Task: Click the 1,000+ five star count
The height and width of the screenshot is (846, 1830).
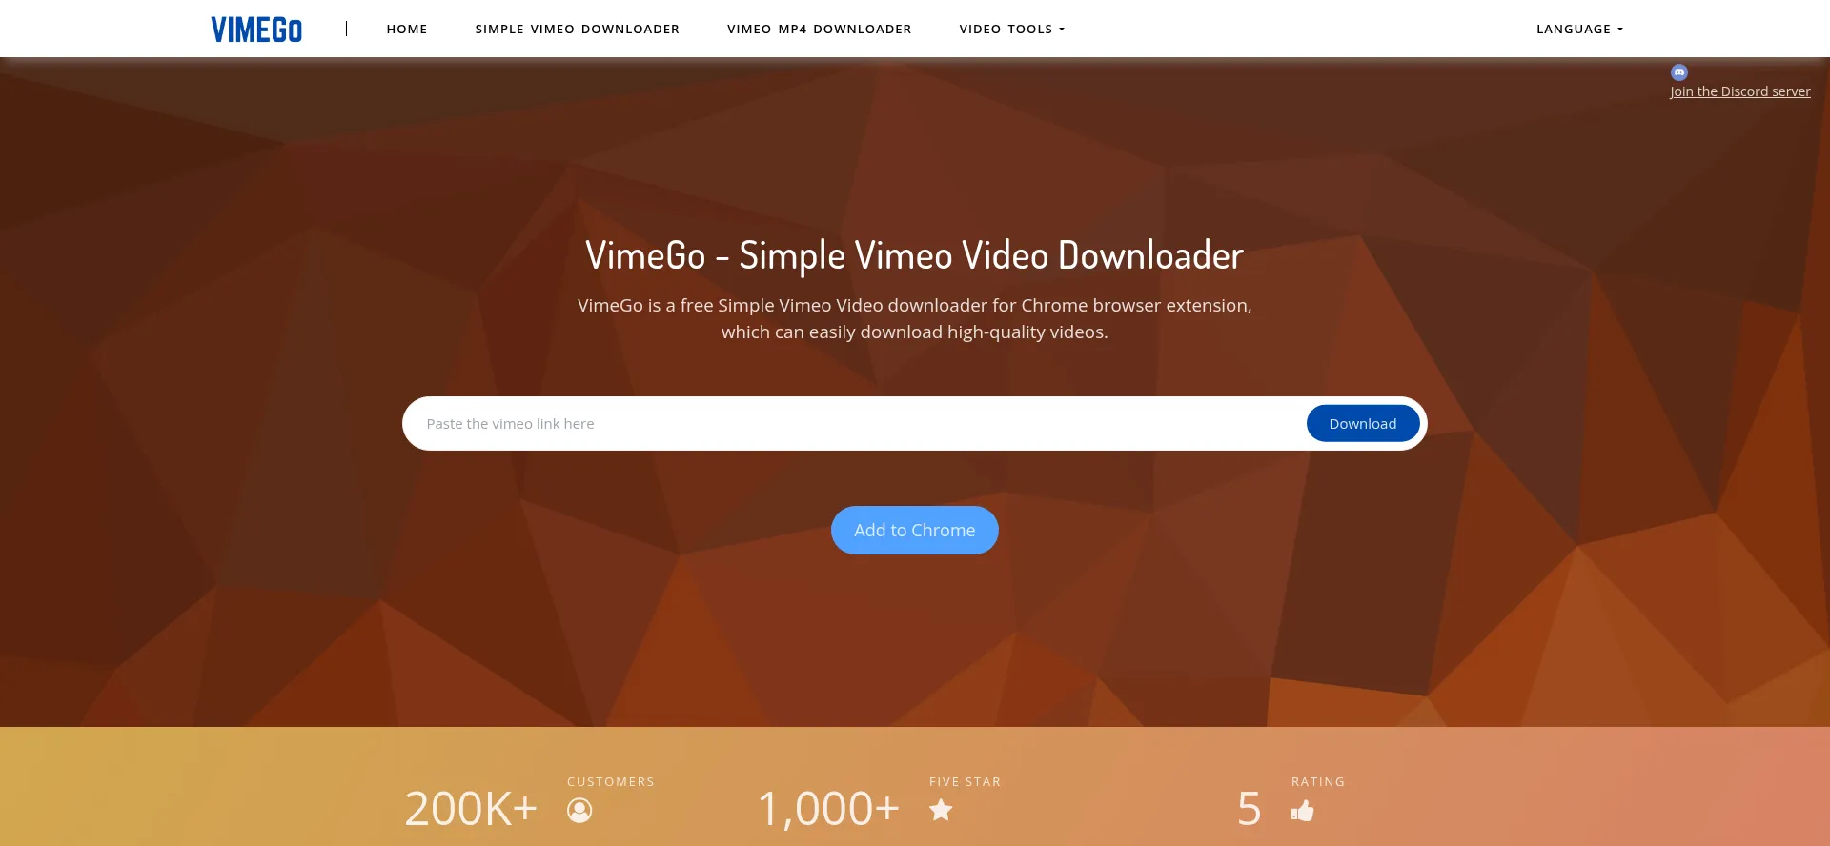Action: [828, 809]
